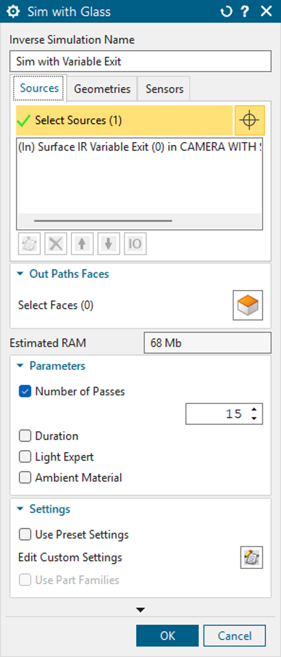Switch to the Geometries tab
Image resolution: width=281 pixels, height=657 pixels.
[102, 89]
